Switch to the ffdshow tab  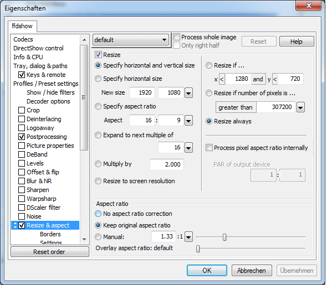22,26
